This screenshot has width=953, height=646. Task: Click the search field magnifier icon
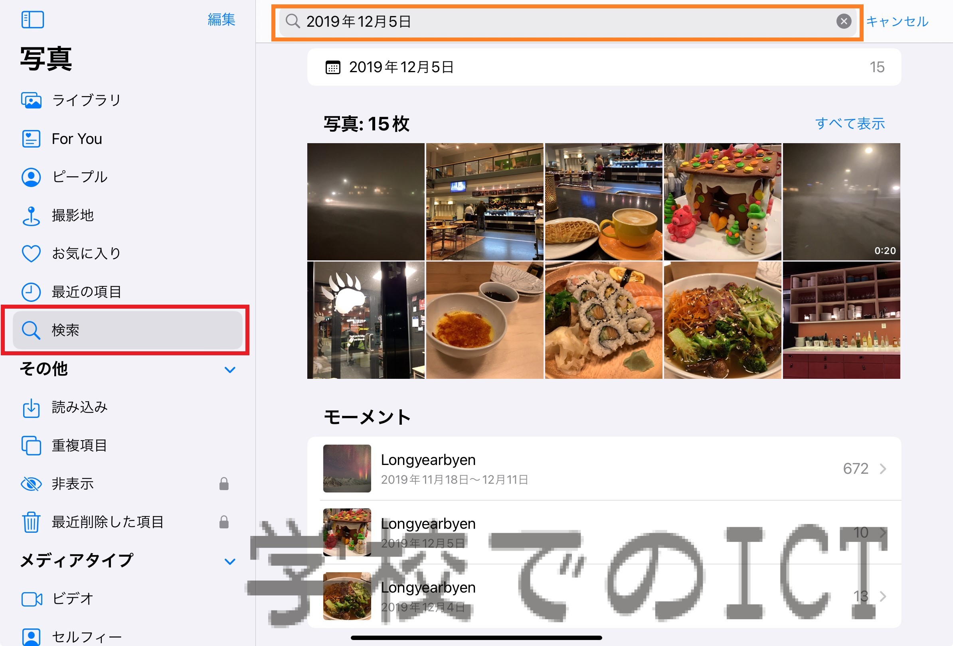click(x=293, y=21)
